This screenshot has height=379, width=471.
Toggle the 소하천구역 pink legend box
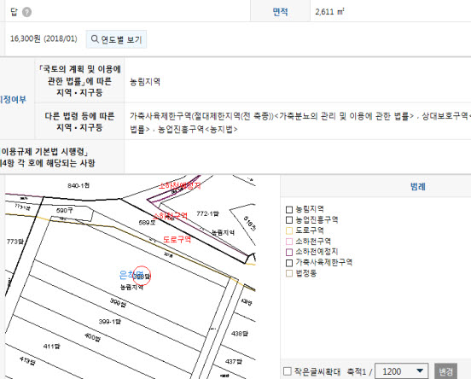[289, 242]
